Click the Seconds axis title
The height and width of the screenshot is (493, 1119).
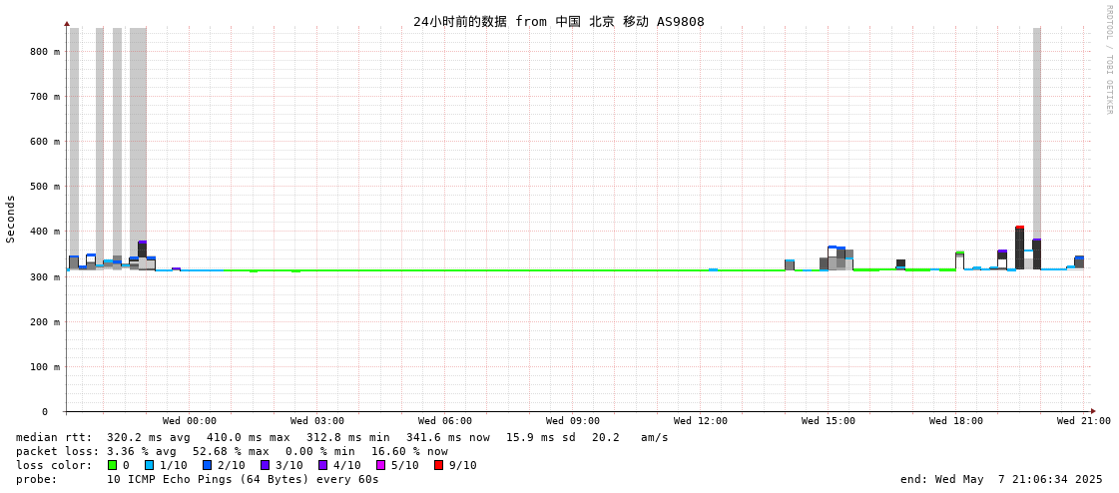coord(11,219)
